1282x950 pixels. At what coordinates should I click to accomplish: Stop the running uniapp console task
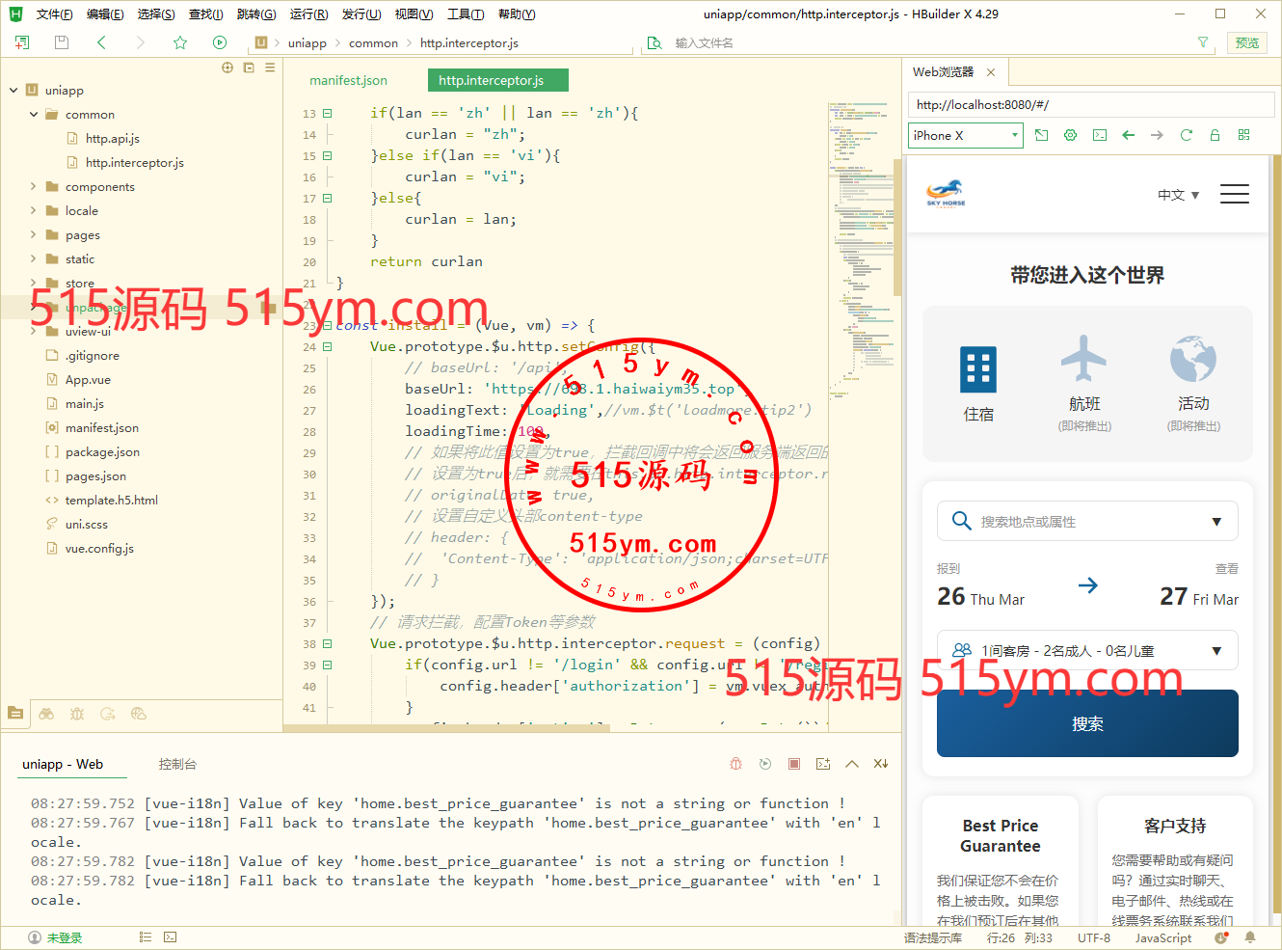pos(794,764)
